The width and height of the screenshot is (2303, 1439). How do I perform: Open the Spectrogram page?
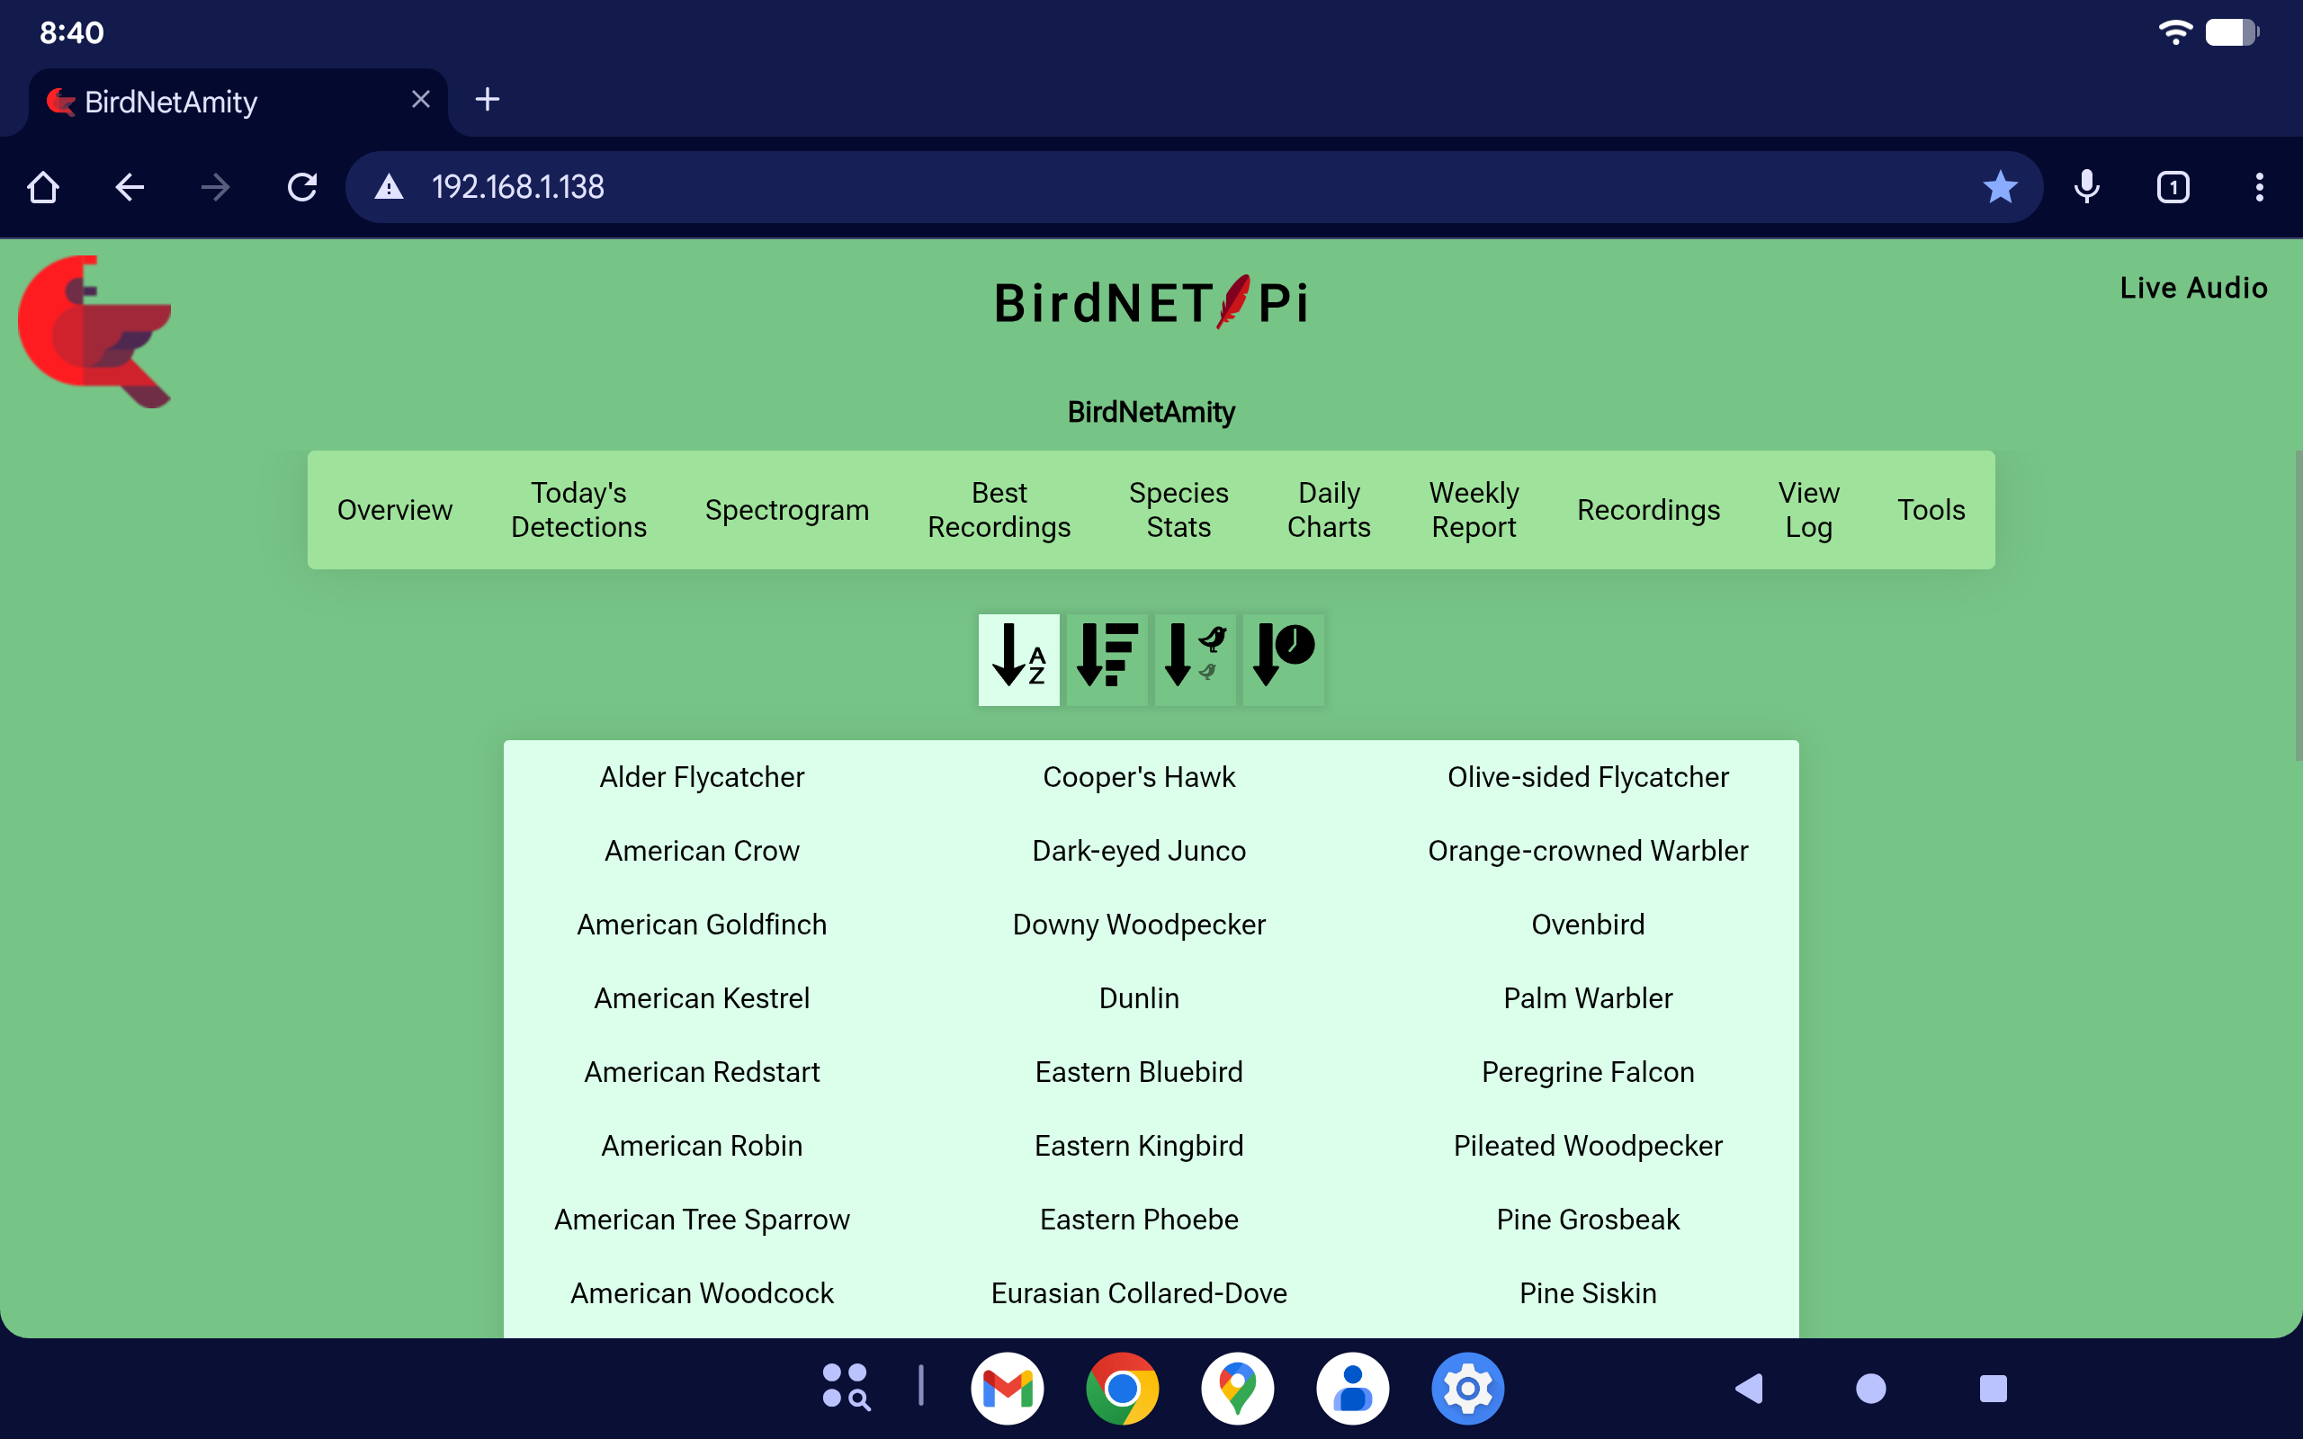(x=786, y=509)
